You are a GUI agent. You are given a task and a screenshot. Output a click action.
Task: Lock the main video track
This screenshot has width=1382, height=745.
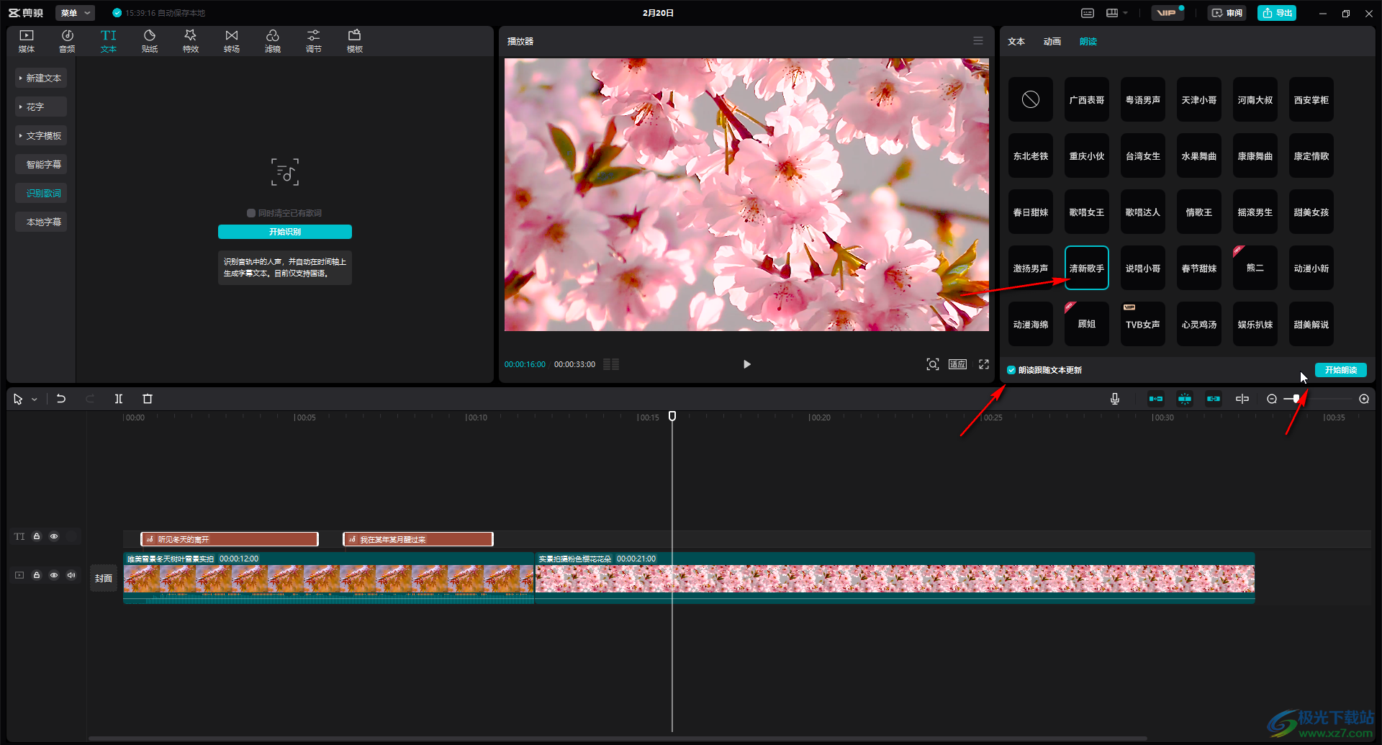(37, 575)
